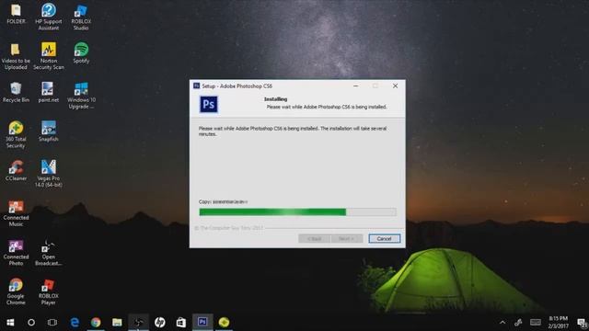
Task: Switch to Photoshop setup taskbar button
Action: (202, 323)
